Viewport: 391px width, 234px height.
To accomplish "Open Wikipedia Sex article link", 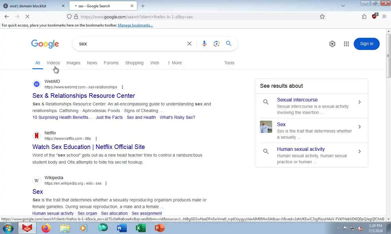I will point(38,192).
